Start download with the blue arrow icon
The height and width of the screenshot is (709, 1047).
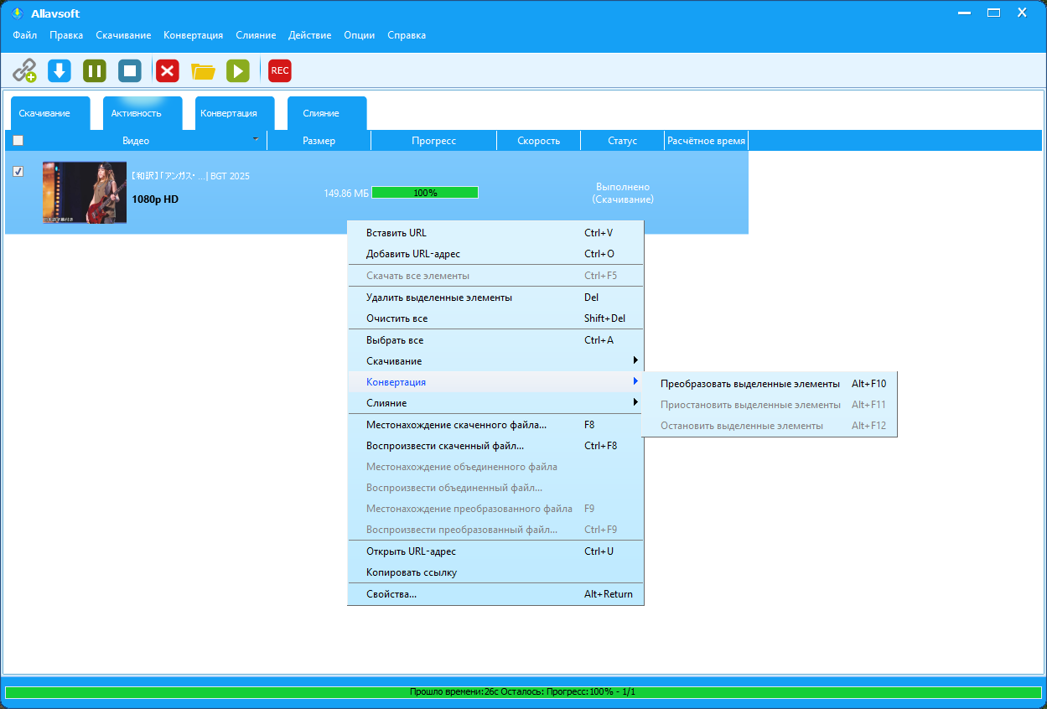[60, 70]
